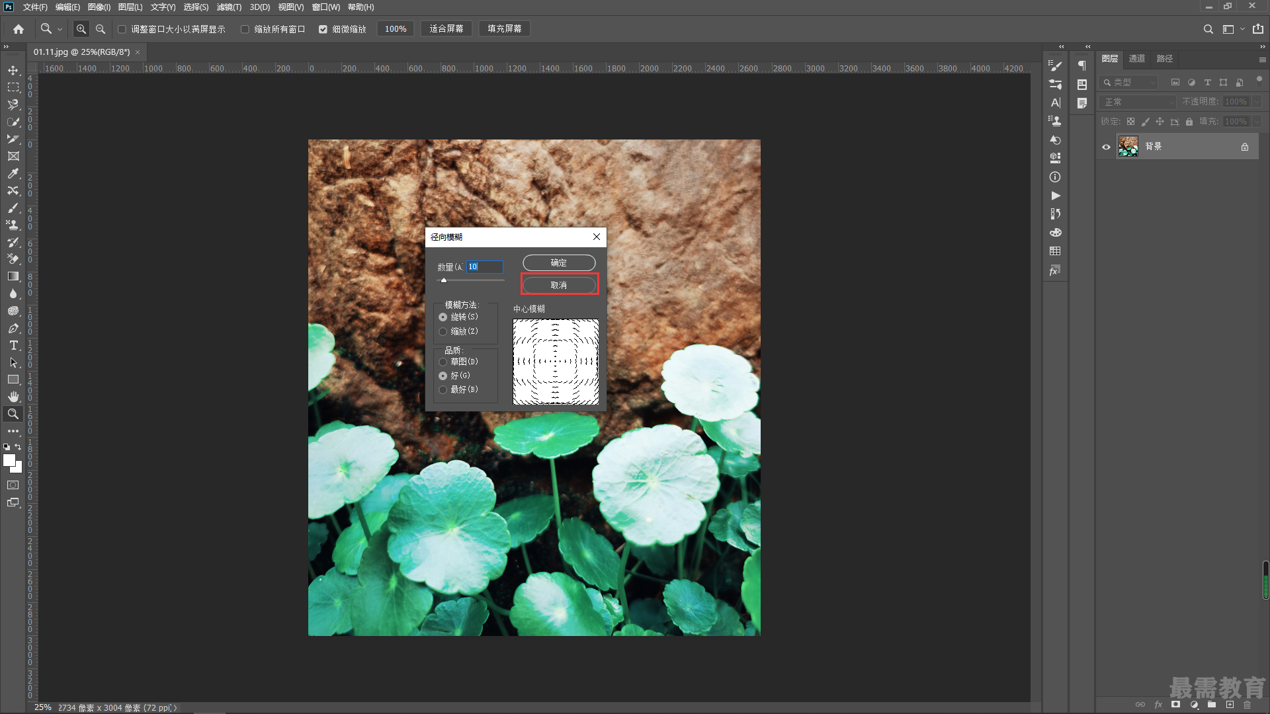The height and width of the screenshot is (714, 1270).
Task: Select the Brush tool
Action: 13,208
